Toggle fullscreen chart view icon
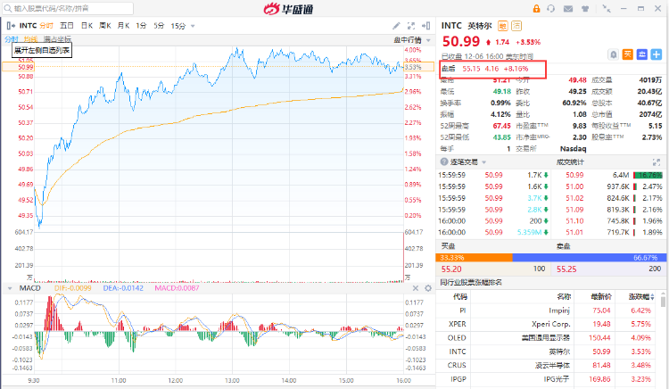The height and width of the screenshot is (389, 669). click(411, 26)
